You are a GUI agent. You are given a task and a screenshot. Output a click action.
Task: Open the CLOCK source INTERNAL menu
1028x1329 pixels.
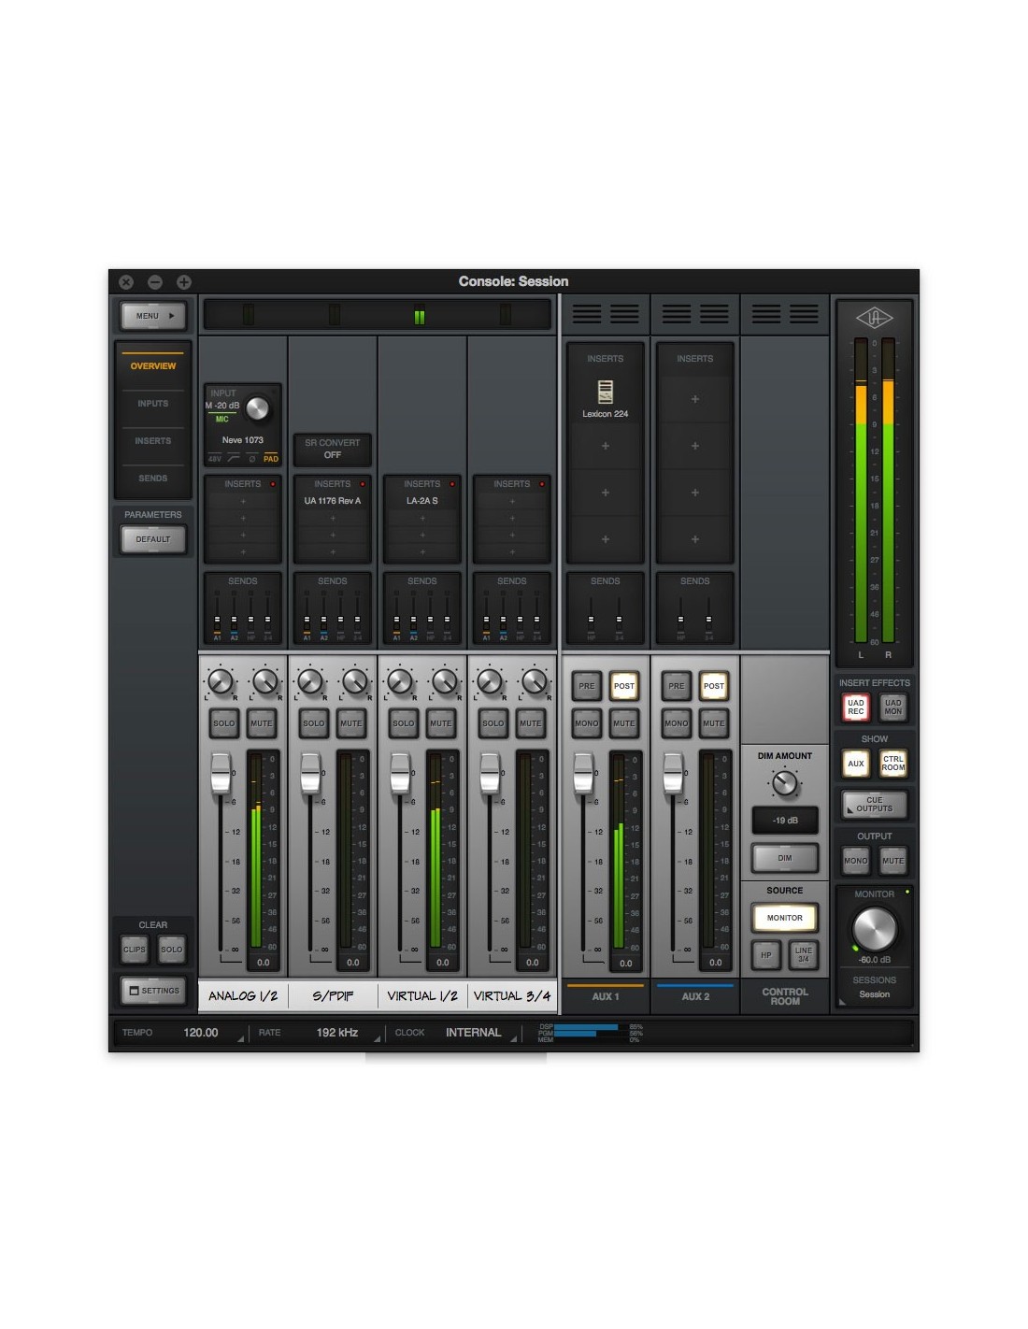coord(473,1033)
